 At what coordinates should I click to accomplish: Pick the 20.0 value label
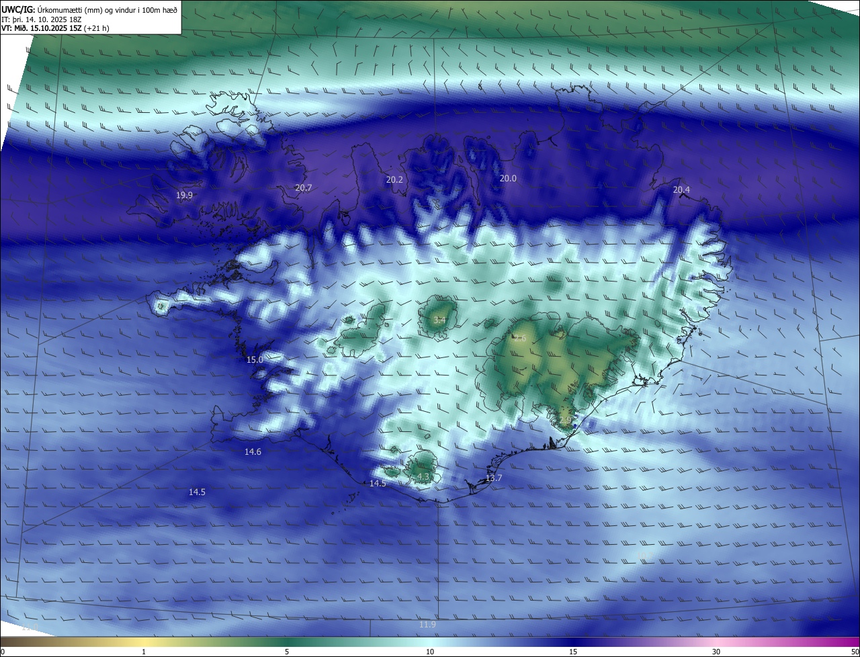pos(508,179)
